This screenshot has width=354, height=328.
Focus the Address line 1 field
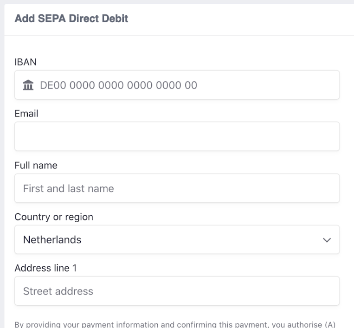[x=177, y=291]
